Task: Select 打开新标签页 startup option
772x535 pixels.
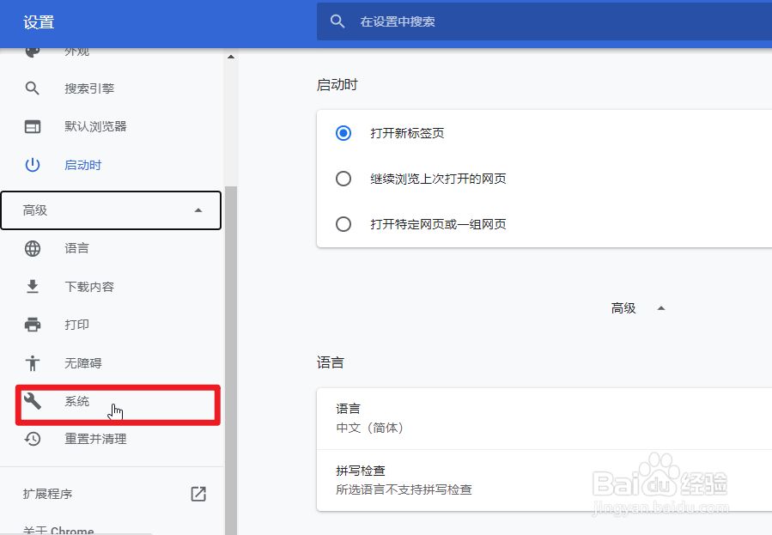Action: point(343,133)
